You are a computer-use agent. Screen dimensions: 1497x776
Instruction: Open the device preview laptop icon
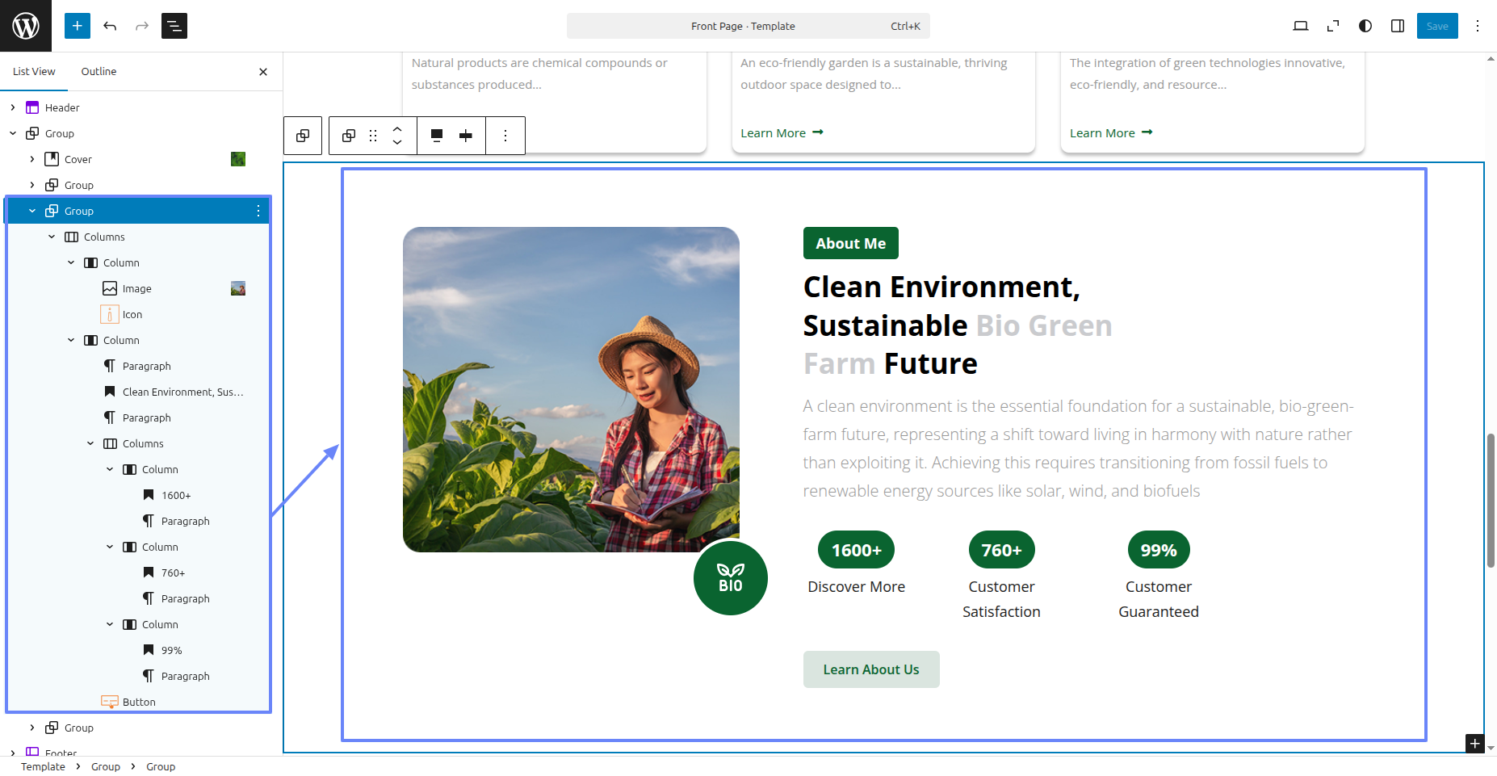pos(1300,26)
